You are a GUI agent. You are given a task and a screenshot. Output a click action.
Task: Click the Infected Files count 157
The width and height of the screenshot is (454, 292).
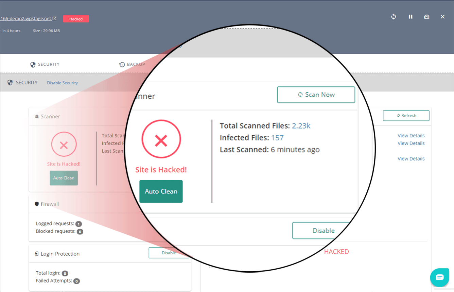pos(277,138)
